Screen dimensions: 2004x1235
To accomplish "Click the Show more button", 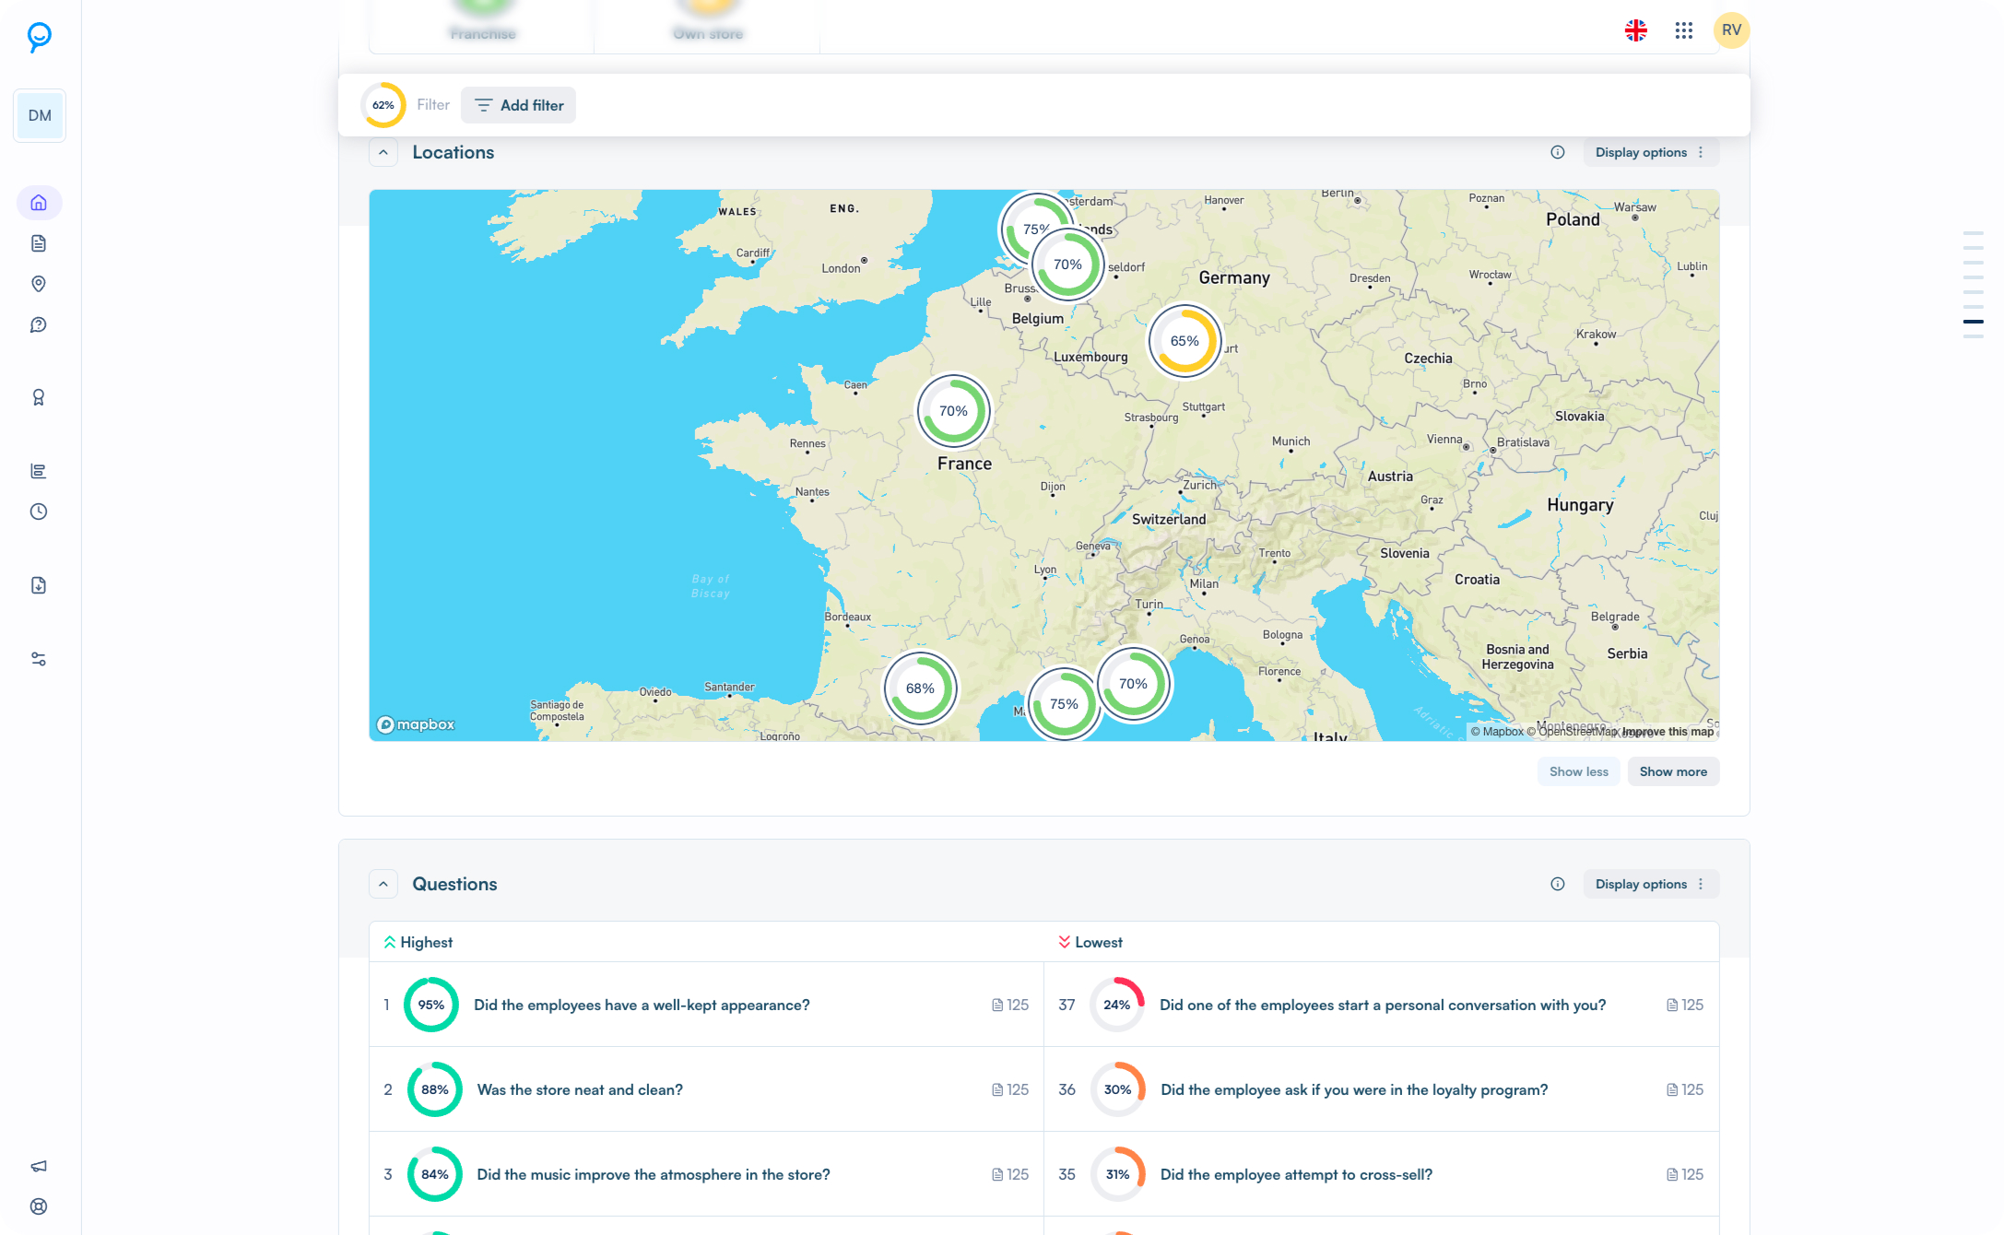I will (1673, 771).
